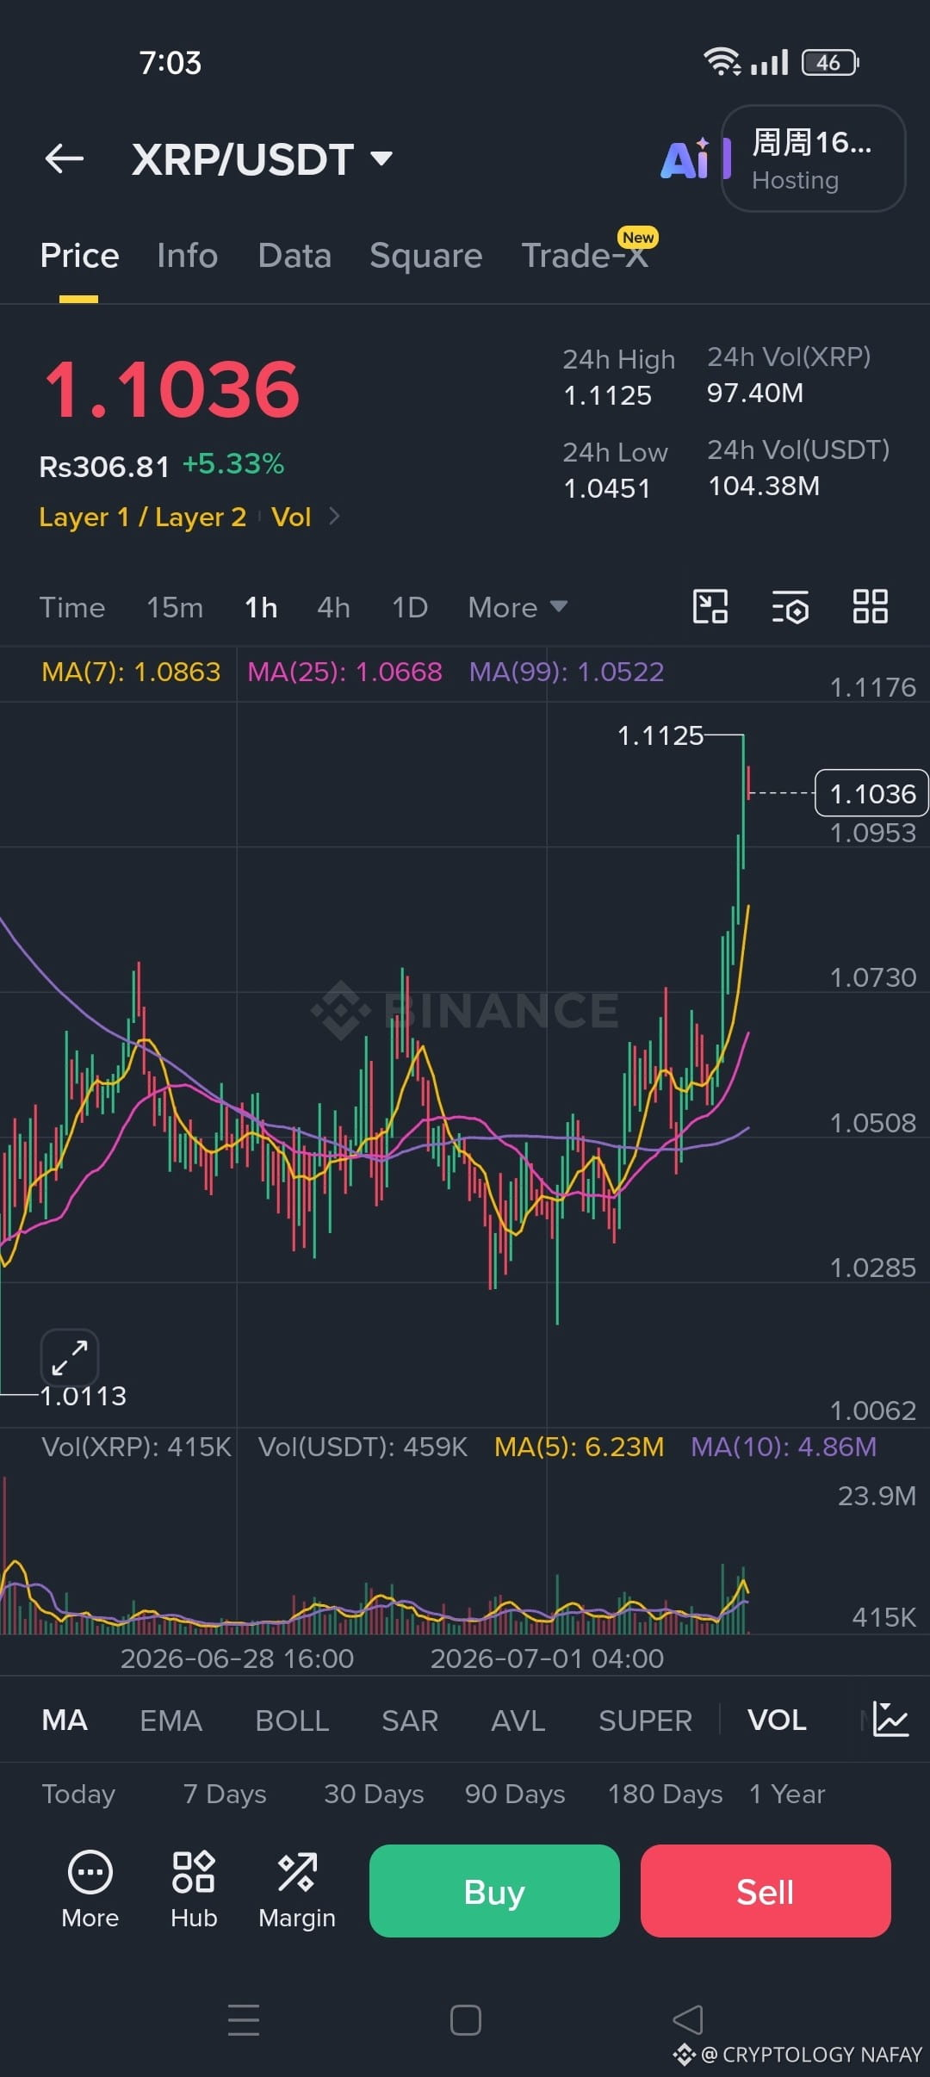Tap the Android back triangle
The height and width of the screenshot is (2077, 930).
(688, 2019)
